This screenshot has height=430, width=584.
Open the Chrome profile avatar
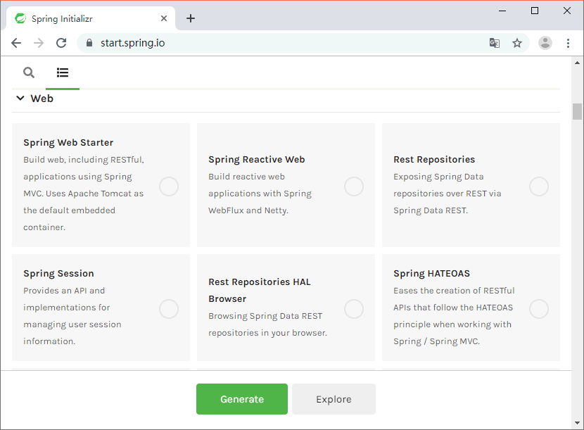click(x=545, y=43)
